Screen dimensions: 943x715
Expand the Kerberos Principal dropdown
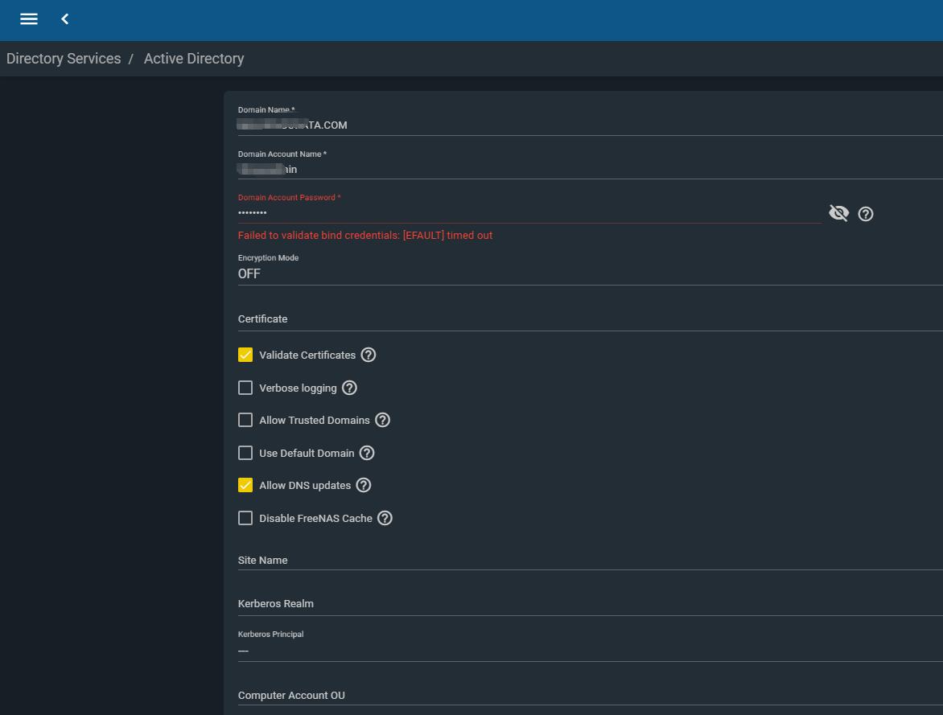pyautogui.click(x=587, y=650)
